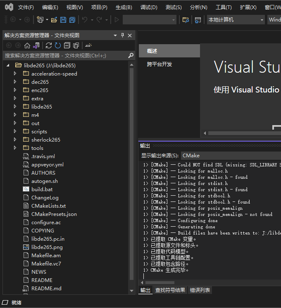Click the Home icon in Solution Explorer toolbar
281x308 pixels.
(27, 45)
